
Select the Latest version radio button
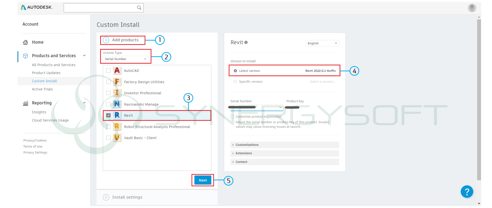click(x=235, y=71)
